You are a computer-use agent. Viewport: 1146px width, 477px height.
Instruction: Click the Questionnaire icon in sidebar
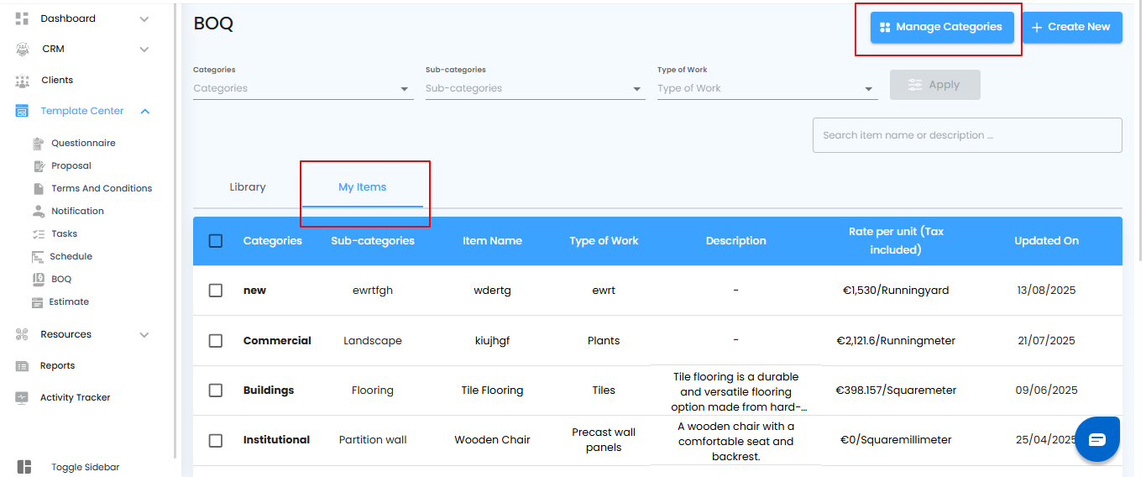pos(38,144)
